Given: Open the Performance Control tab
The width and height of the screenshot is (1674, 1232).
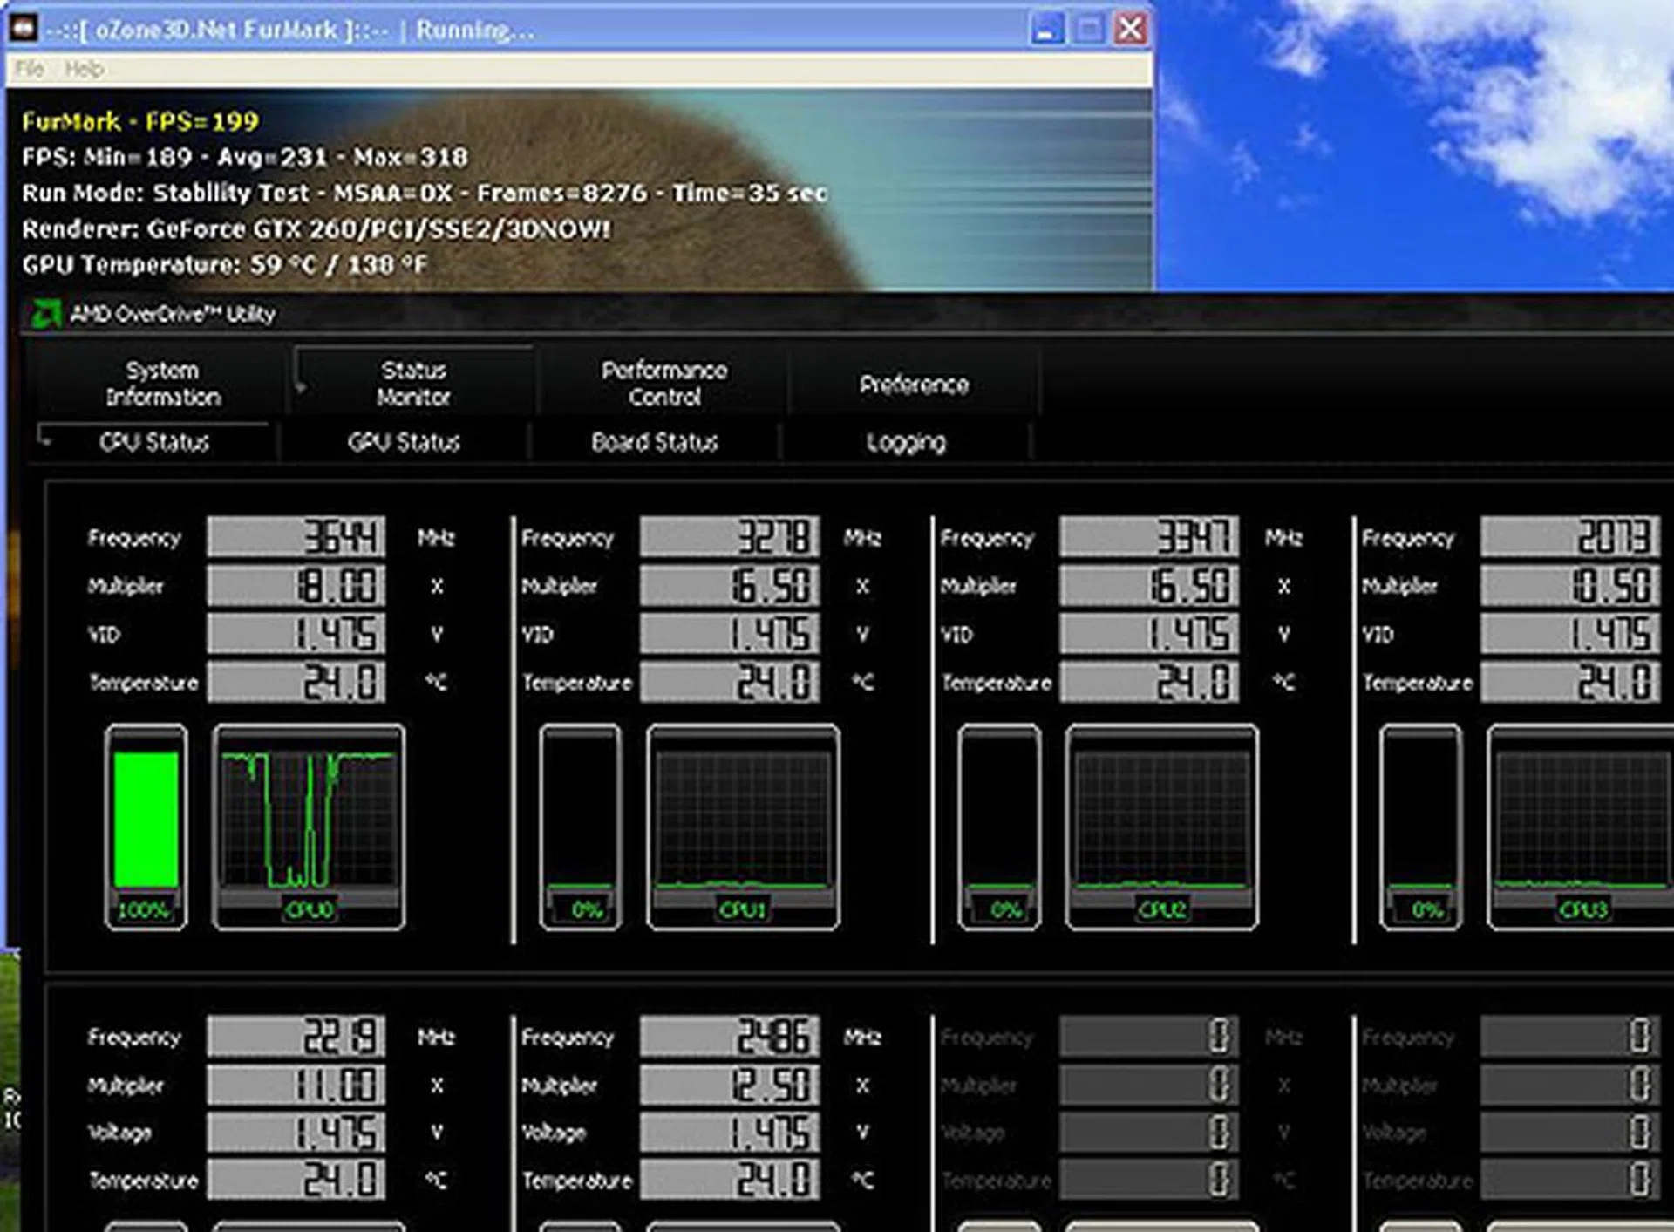Looking at the screenshot, I should (664, 384).
